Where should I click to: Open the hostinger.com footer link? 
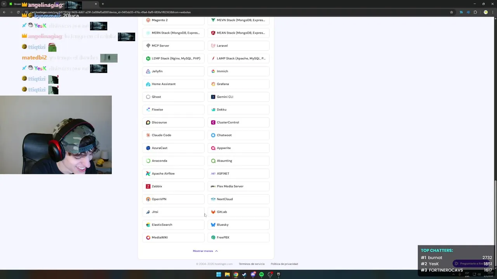(223, 264)
